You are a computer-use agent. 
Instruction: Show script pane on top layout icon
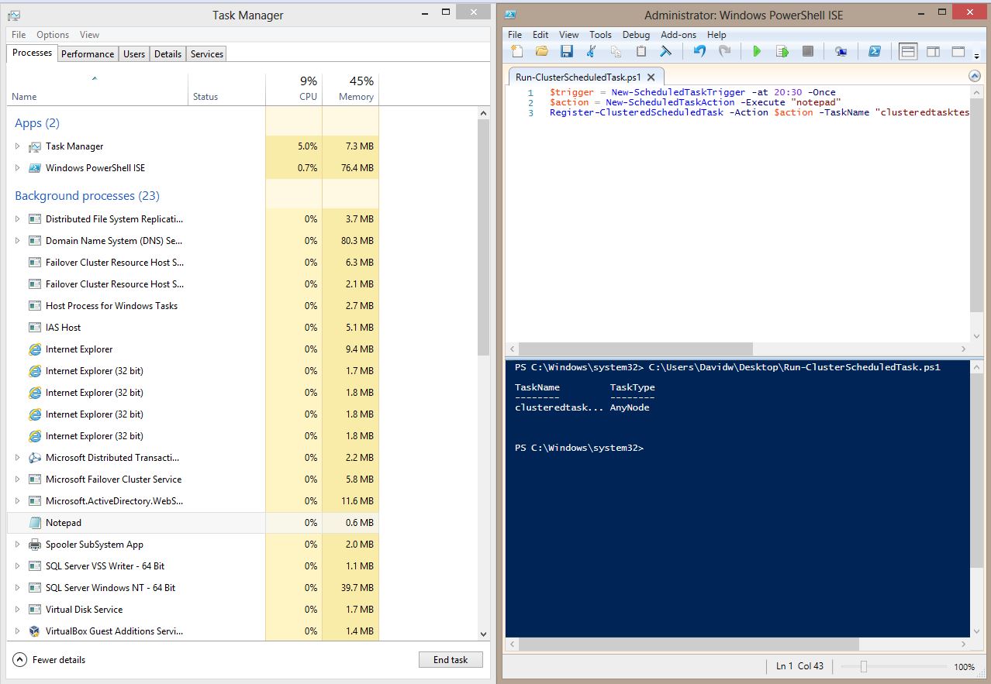point(908,52)
